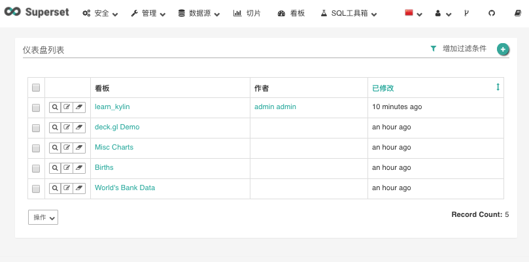529x262 pixels.
Task: Click the Record Count label
Action: pyautogui.click(x=477, y=214)
